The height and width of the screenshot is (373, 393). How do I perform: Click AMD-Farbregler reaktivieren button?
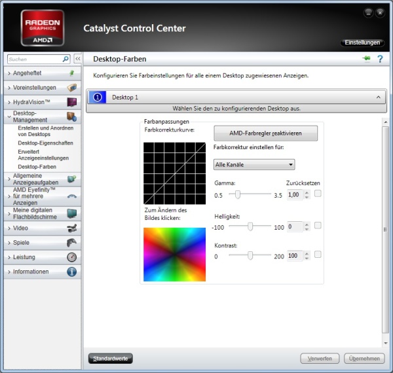tap(265, 133)
